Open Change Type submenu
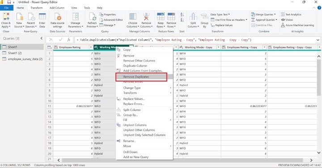Image resolution: width=322 pixels, height=168 pixels. click(x=144, y=88)
